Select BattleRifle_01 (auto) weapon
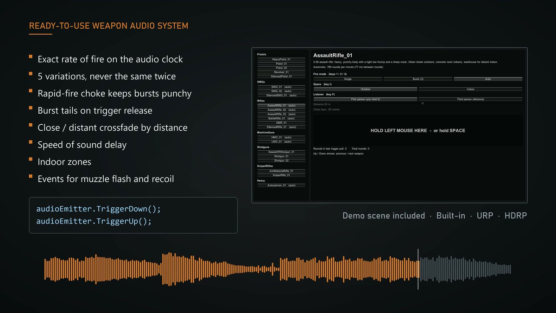 click(281, 118)
